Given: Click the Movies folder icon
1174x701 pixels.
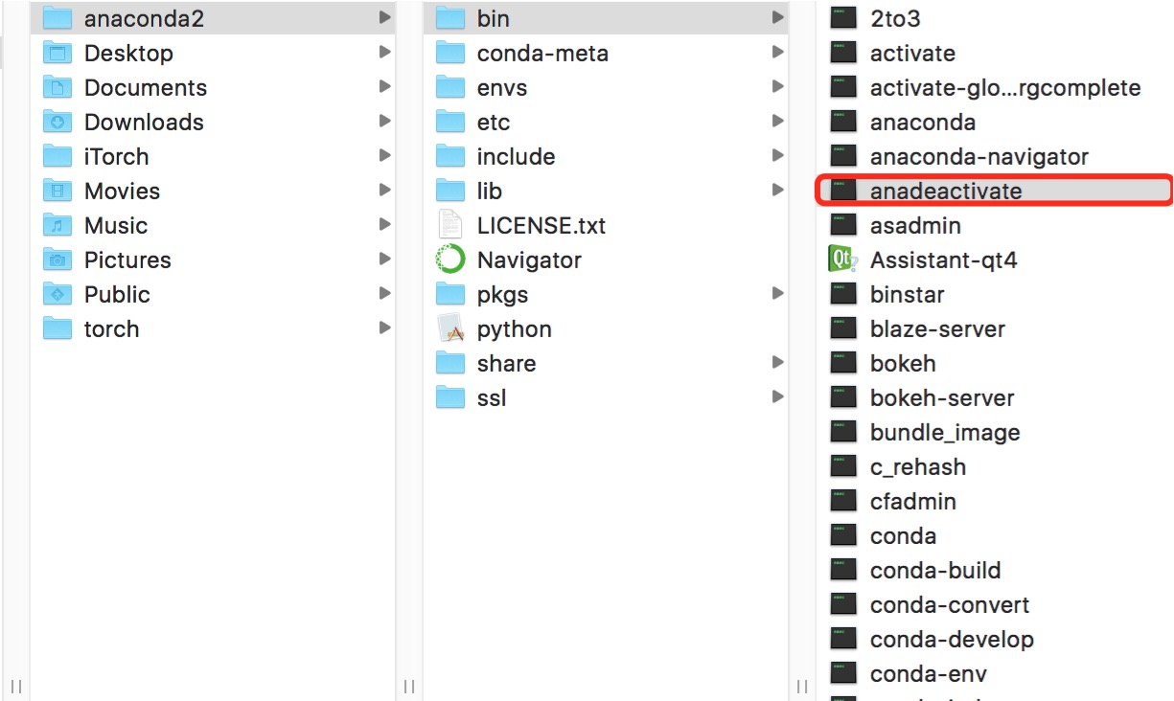Looking at the screenshot, I should pos(58,191).
